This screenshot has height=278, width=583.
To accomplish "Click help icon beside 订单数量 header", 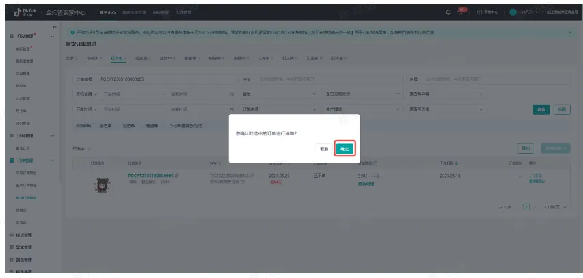I will (375, 163).
